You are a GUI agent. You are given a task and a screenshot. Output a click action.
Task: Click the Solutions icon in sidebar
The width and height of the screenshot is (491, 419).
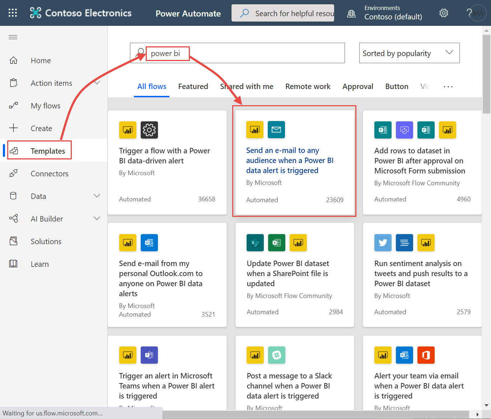click(13, 241)
